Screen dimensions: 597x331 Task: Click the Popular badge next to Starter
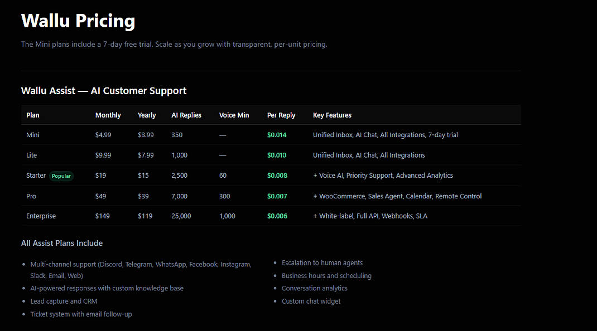click(61, 176)
